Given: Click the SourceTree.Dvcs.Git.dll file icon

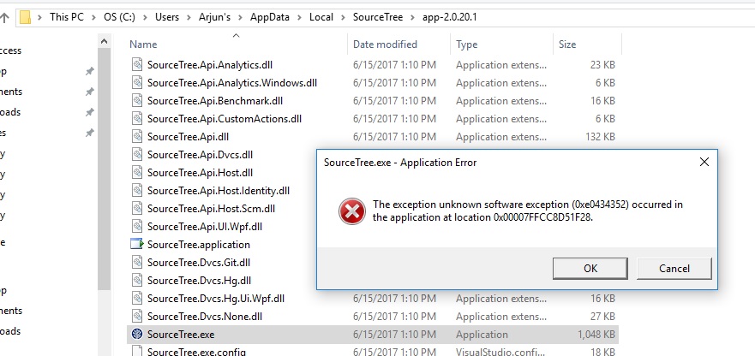Looking at the screenshot, I should click(137, 262).
